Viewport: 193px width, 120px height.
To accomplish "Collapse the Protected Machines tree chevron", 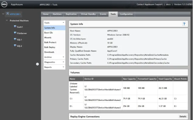I will pyautogui.click(x=7, y=20).
